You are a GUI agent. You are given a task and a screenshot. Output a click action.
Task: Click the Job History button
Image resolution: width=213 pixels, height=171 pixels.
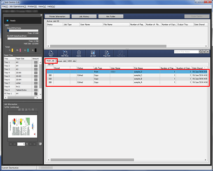coord(84,17)
